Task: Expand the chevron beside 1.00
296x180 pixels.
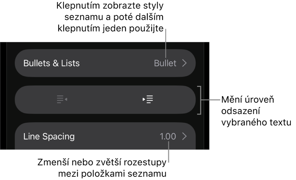Action: tap(184, 136)
